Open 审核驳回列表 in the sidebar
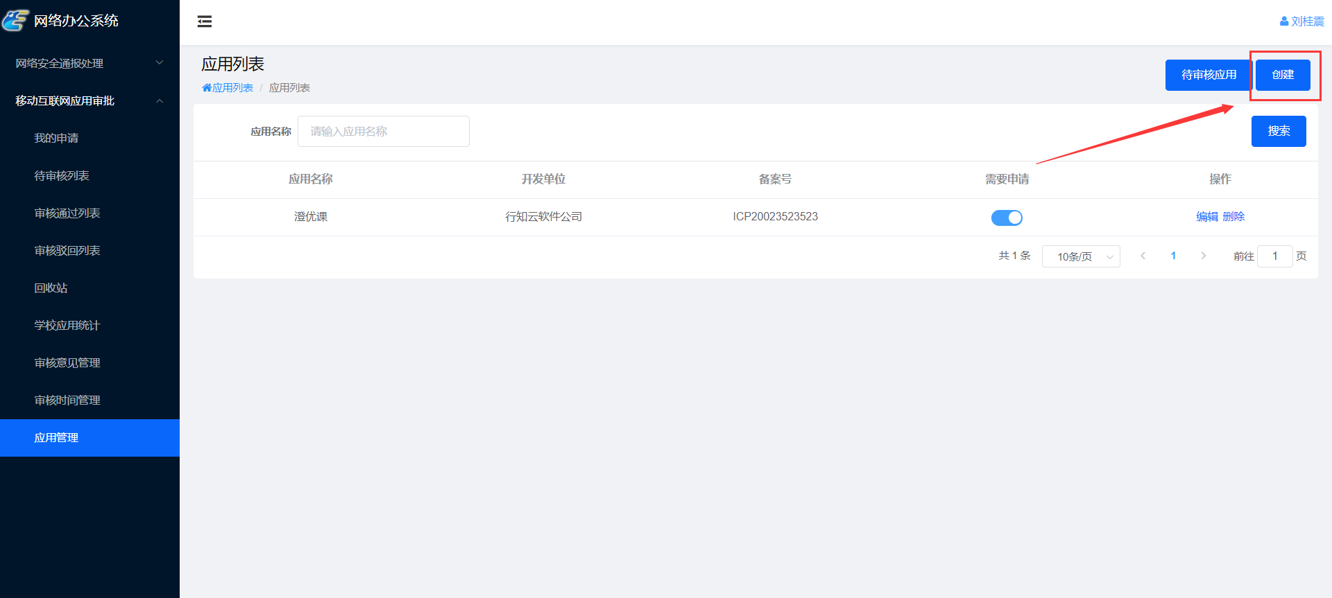This screenshot has height=598, width=1332. click(89, 250)
